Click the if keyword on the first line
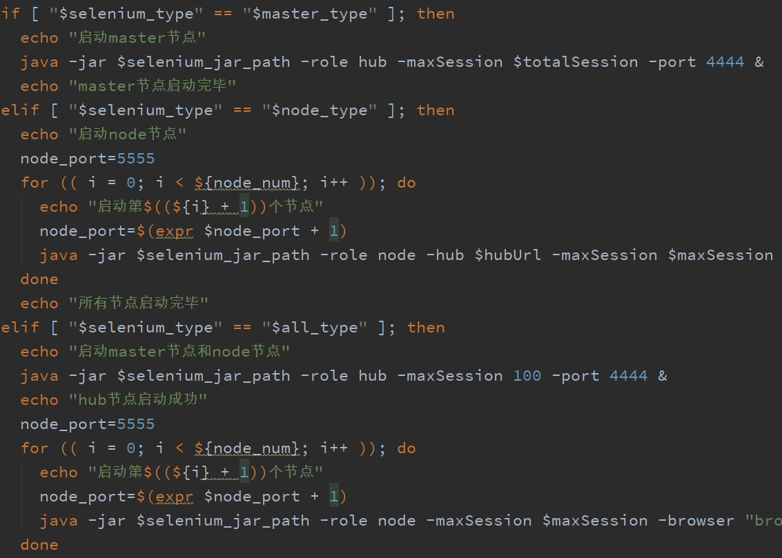 click(x=10, y=13)
